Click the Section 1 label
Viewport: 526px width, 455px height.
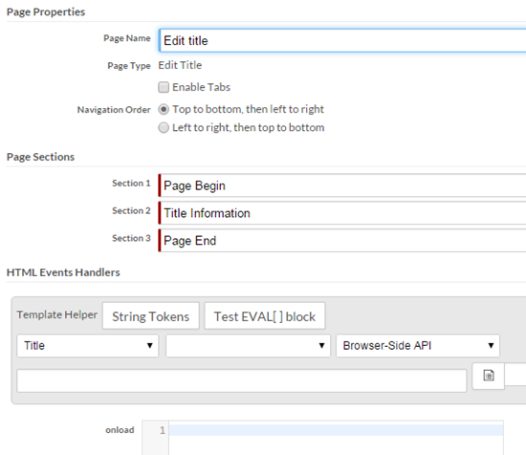[131, 184]
